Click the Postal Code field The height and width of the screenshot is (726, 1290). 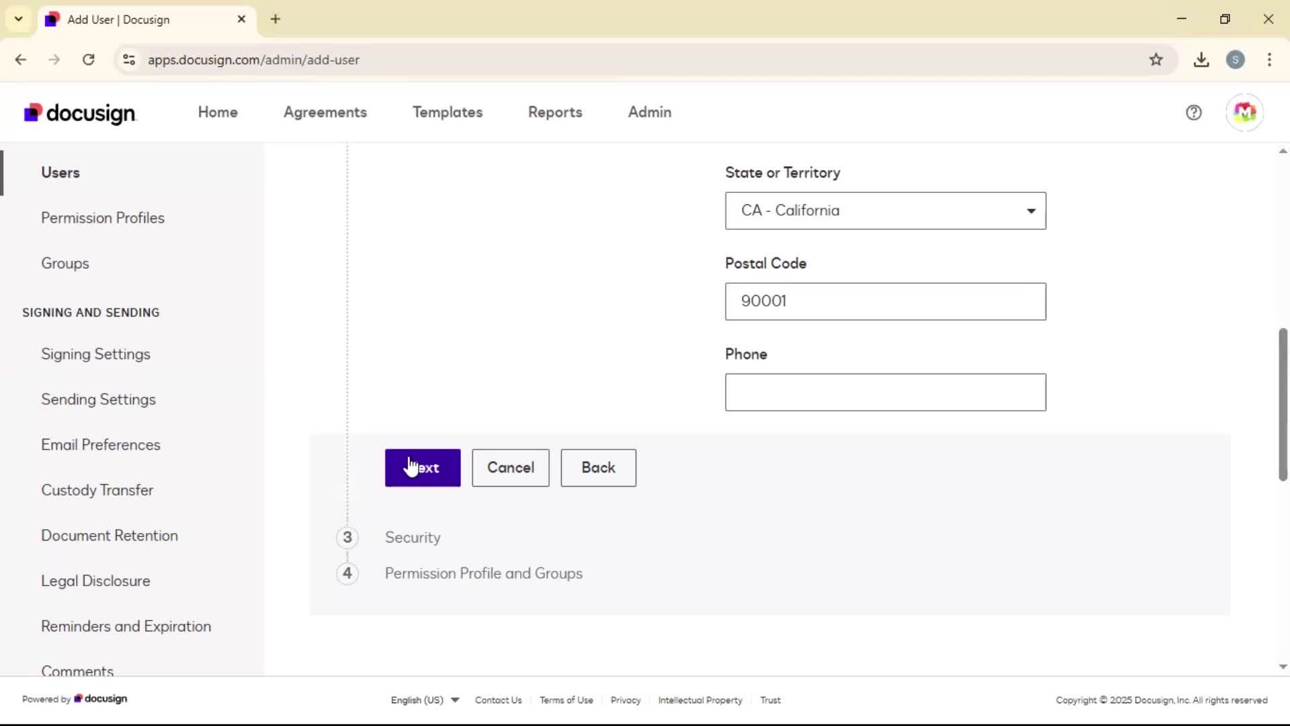point(885,301)
